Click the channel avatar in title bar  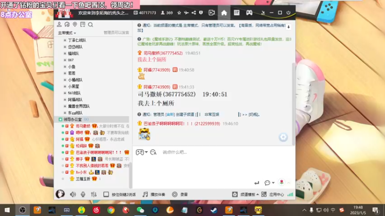pos(64,13)
